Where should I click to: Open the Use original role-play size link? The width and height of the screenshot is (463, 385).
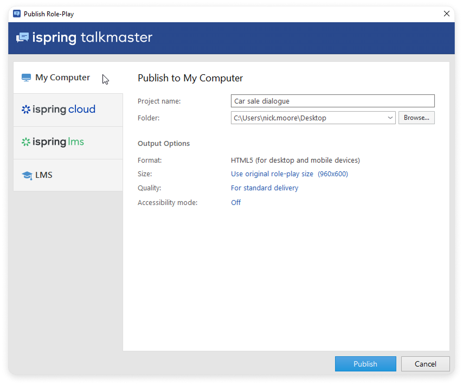(x=272, y=174)
